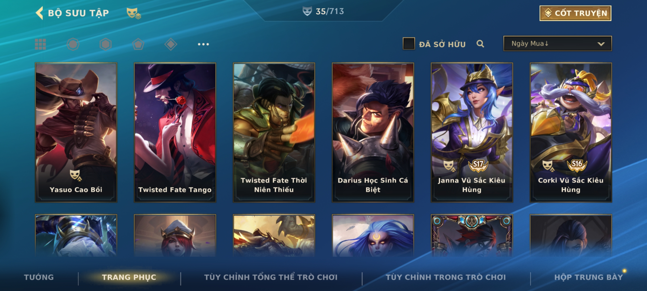Go to Hộp Trưng Bày tab
The height and width of the screenshot is (291, 647).
coord(589,277)
